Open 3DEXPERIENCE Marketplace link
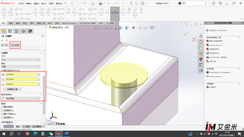 click(219, 73)
